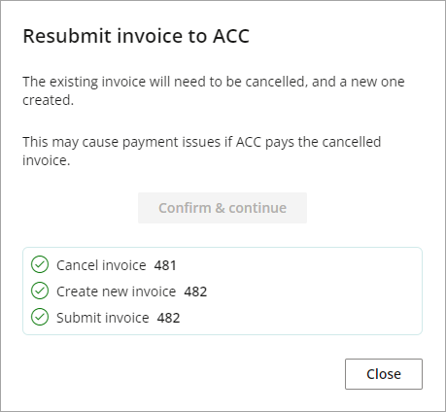
Task: Click ACC in the dialog heading
Action: (x=231, y=36)
